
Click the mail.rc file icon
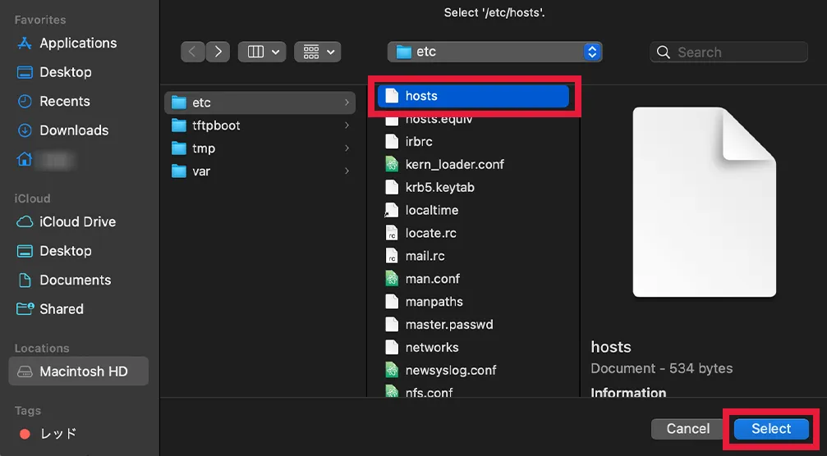(392, 256)
